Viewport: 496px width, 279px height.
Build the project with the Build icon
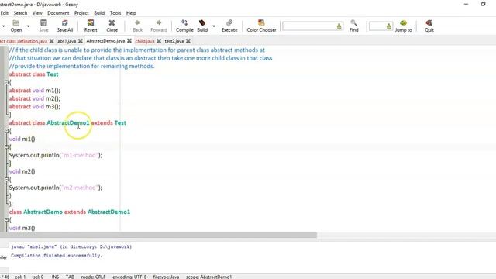pos(202,26)
